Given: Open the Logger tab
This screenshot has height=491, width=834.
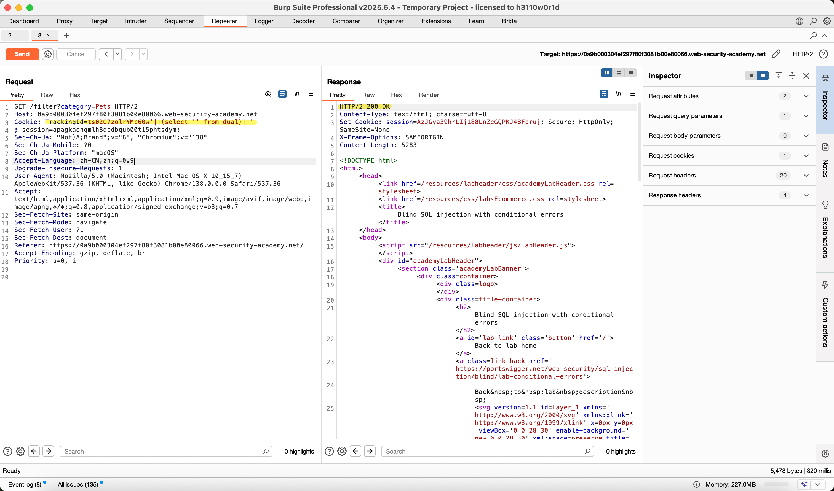Looking at the screenshot, I should coord(264,21).
